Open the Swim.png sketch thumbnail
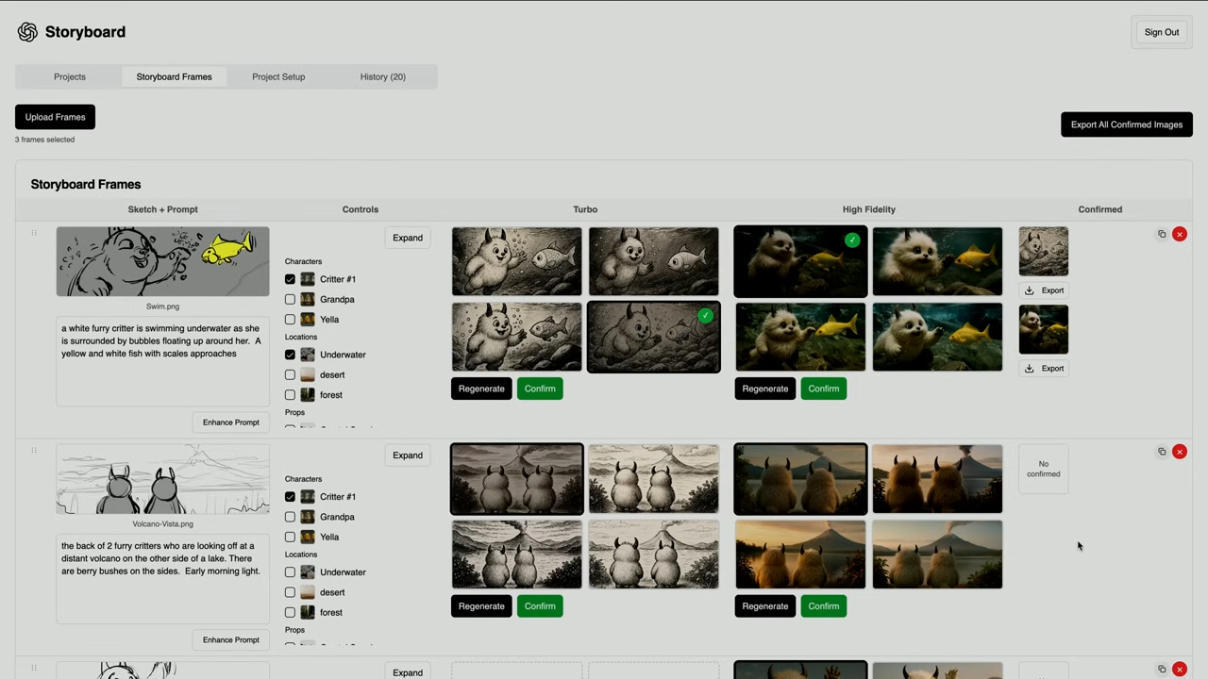This screenshot has width=1208, height=679. point(162,262)
